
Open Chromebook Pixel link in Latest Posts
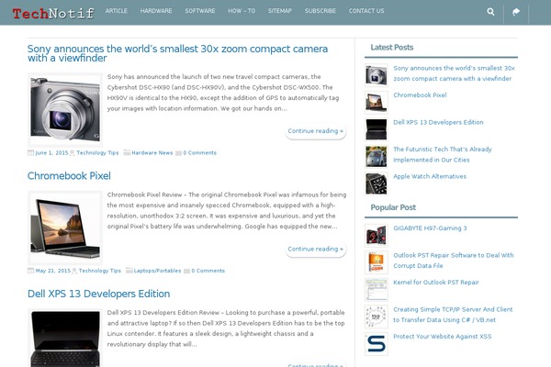click(x=420, y=95)
